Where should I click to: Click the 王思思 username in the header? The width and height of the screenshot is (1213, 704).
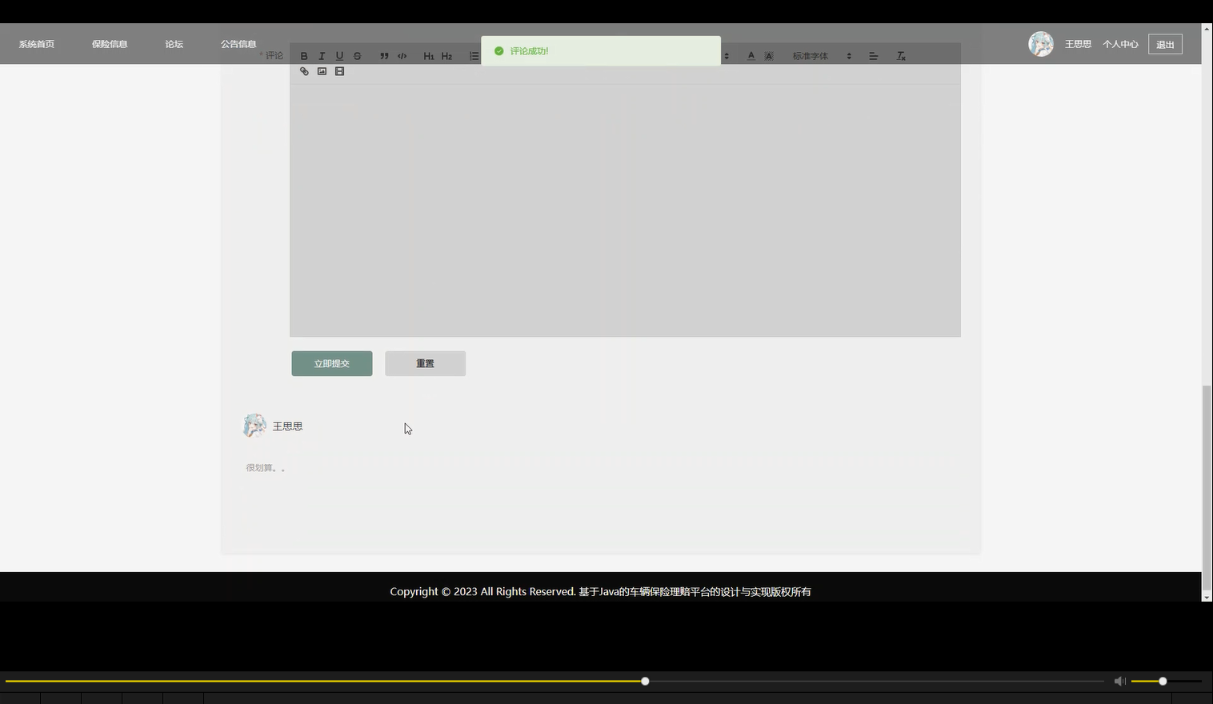(x=1078, y=44)
